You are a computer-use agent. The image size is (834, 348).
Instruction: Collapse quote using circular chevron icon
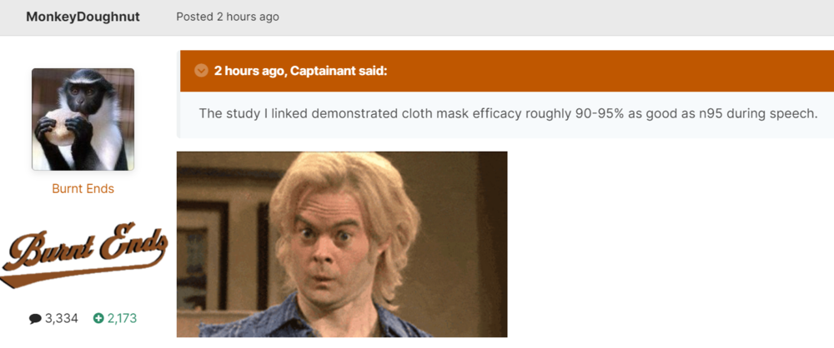coord(201,71)
